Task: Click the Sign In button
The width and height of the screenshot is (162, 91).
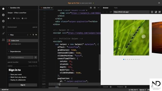Action: pos(23,85)
